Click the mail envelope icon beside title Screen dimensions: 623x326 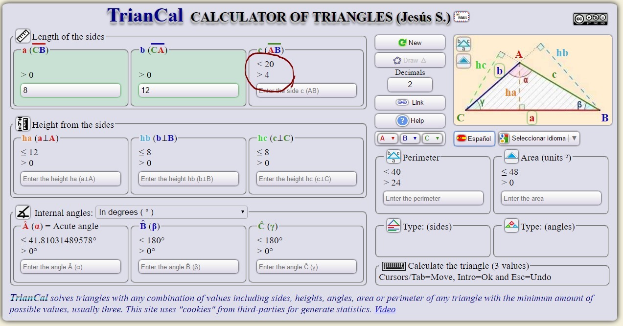tap(461, 17)
